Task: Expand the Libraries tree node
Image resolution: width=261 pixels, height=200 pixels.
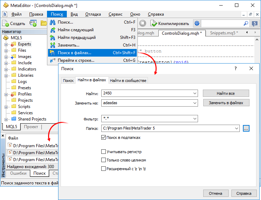Action: click(x=6, y=76)
